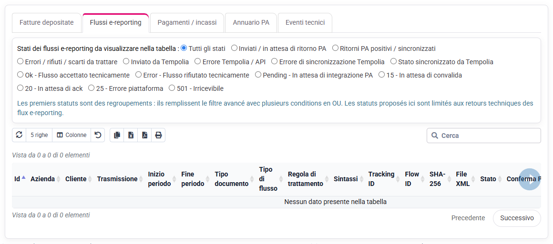
Task: Click the Precedente pagination link
Action: pos(468,218)
